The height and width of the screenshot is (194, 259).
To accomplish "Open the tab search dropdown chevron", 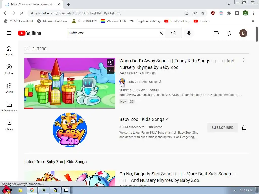I will [229, 4].
